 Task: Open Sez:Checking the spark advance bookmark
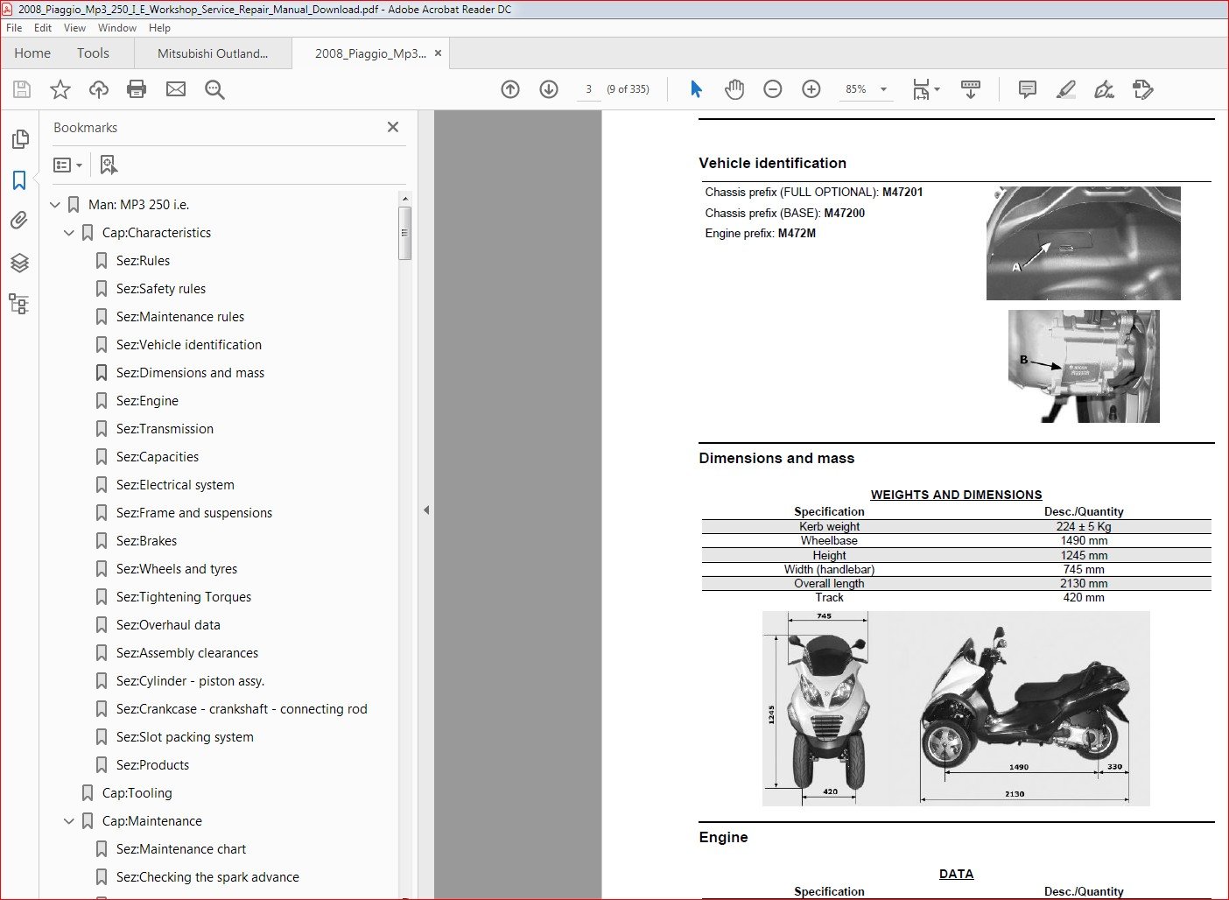[207, 877]
